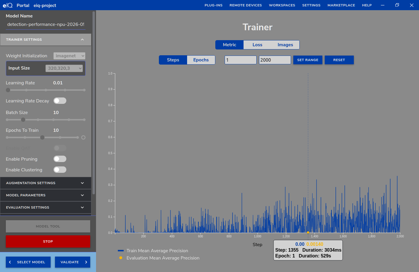The image size is (419, 272).
Task: Proceed with the Validate button
Action: click(x=72, y=262)
